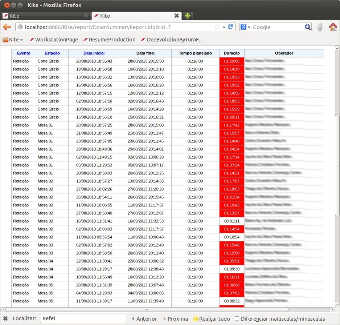The height and width of the screenshot is (325, 340).
Task: Click the duration cell 00:01:11
Action: (232, 221)
